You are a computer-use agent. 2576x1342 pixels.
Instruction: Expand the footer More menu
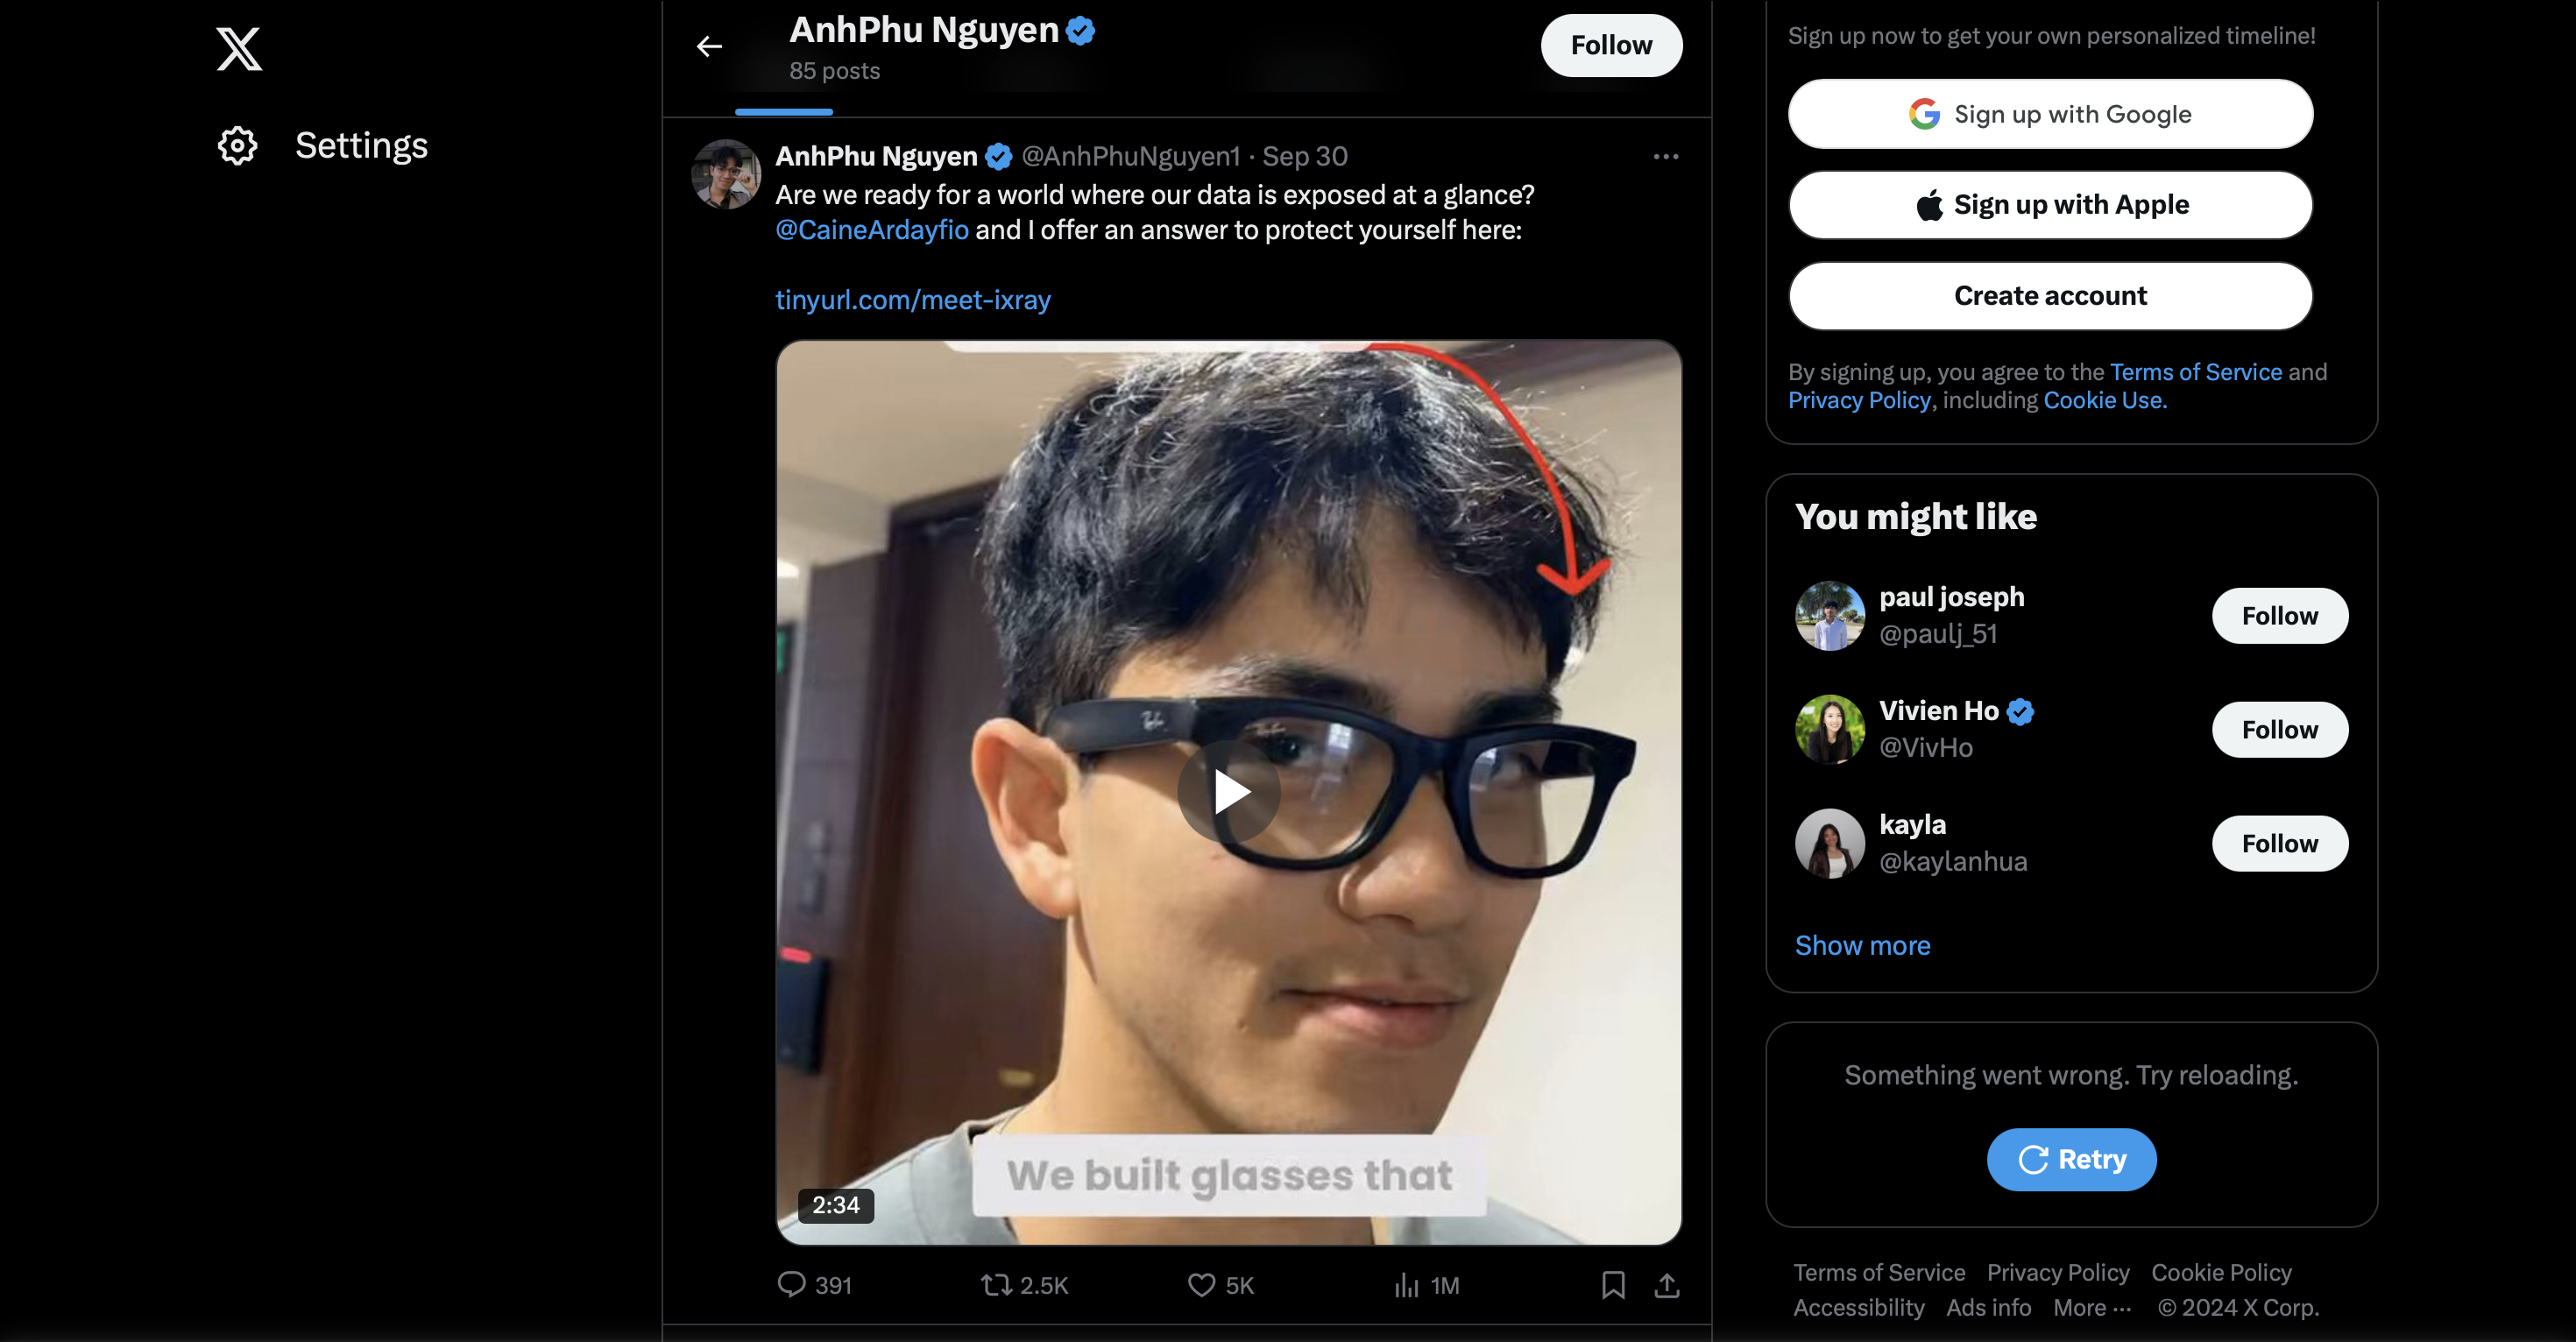pyautogui.click(x=2092, y=1307)
